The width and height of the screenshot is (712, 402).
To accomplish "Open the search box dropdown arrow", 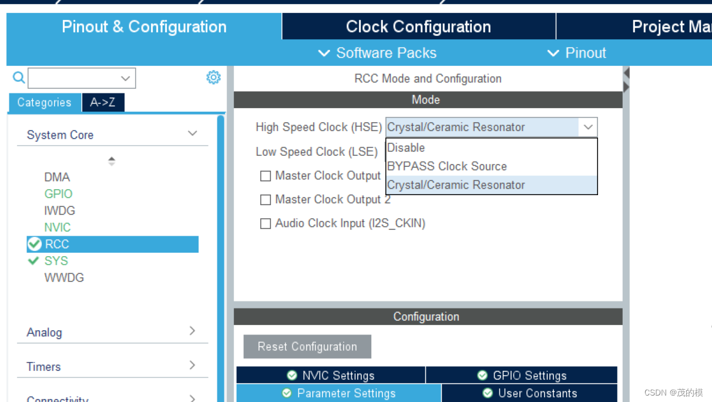I will [x=125, y=78].
